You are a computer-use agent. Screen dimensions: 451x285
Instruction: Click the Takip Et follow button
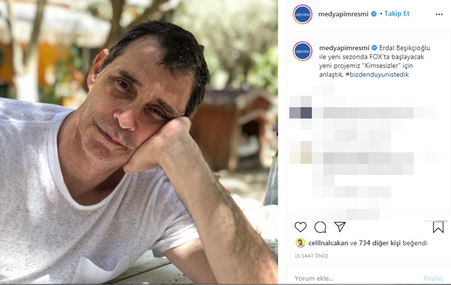(397, 14)
